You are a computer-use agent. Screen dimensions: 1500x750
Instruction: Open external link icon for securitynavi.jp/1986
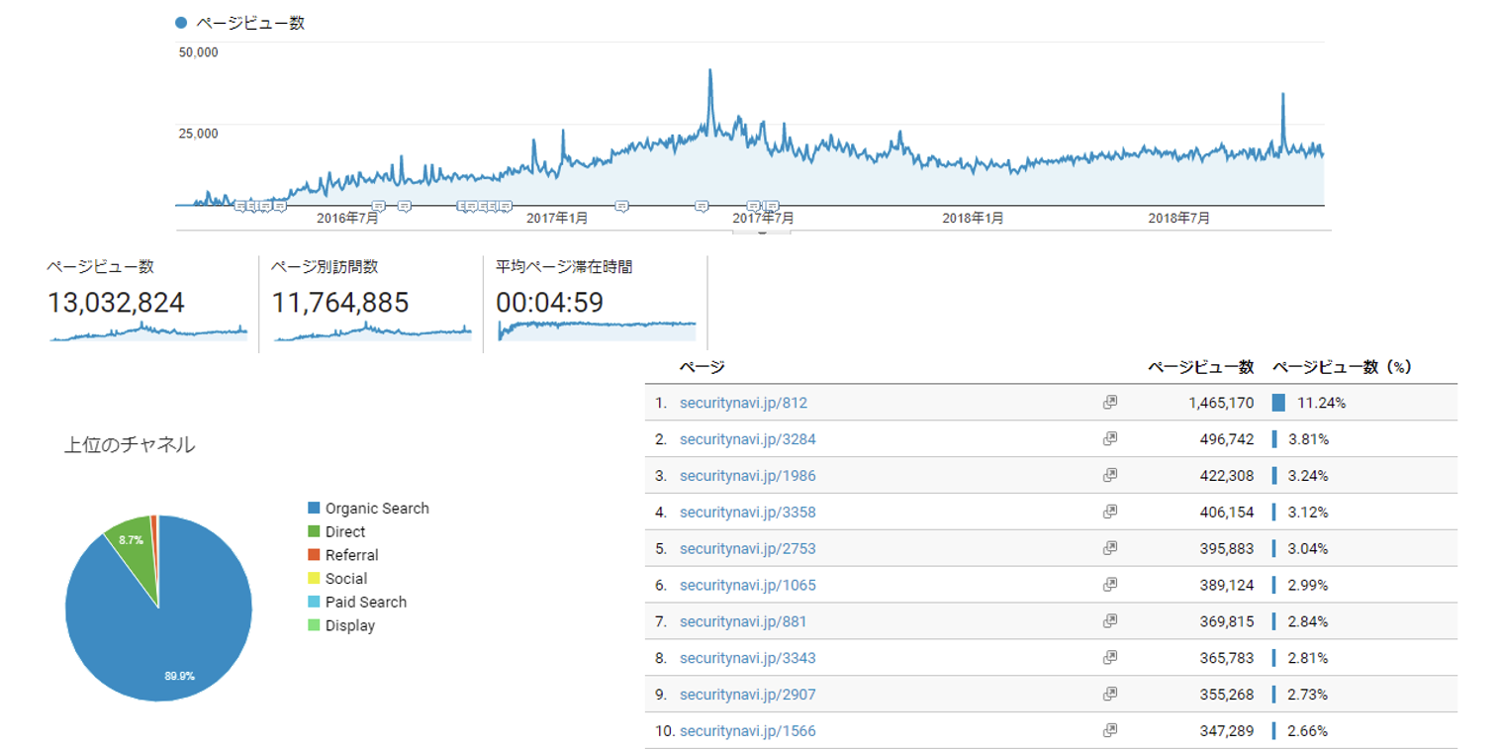point(1110,476)
